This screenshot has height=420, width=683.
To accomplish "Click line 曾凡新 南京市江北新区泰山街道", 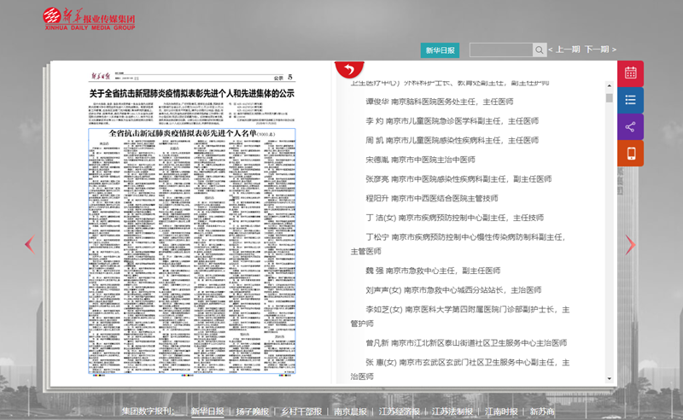I will [x=466, y=343].
